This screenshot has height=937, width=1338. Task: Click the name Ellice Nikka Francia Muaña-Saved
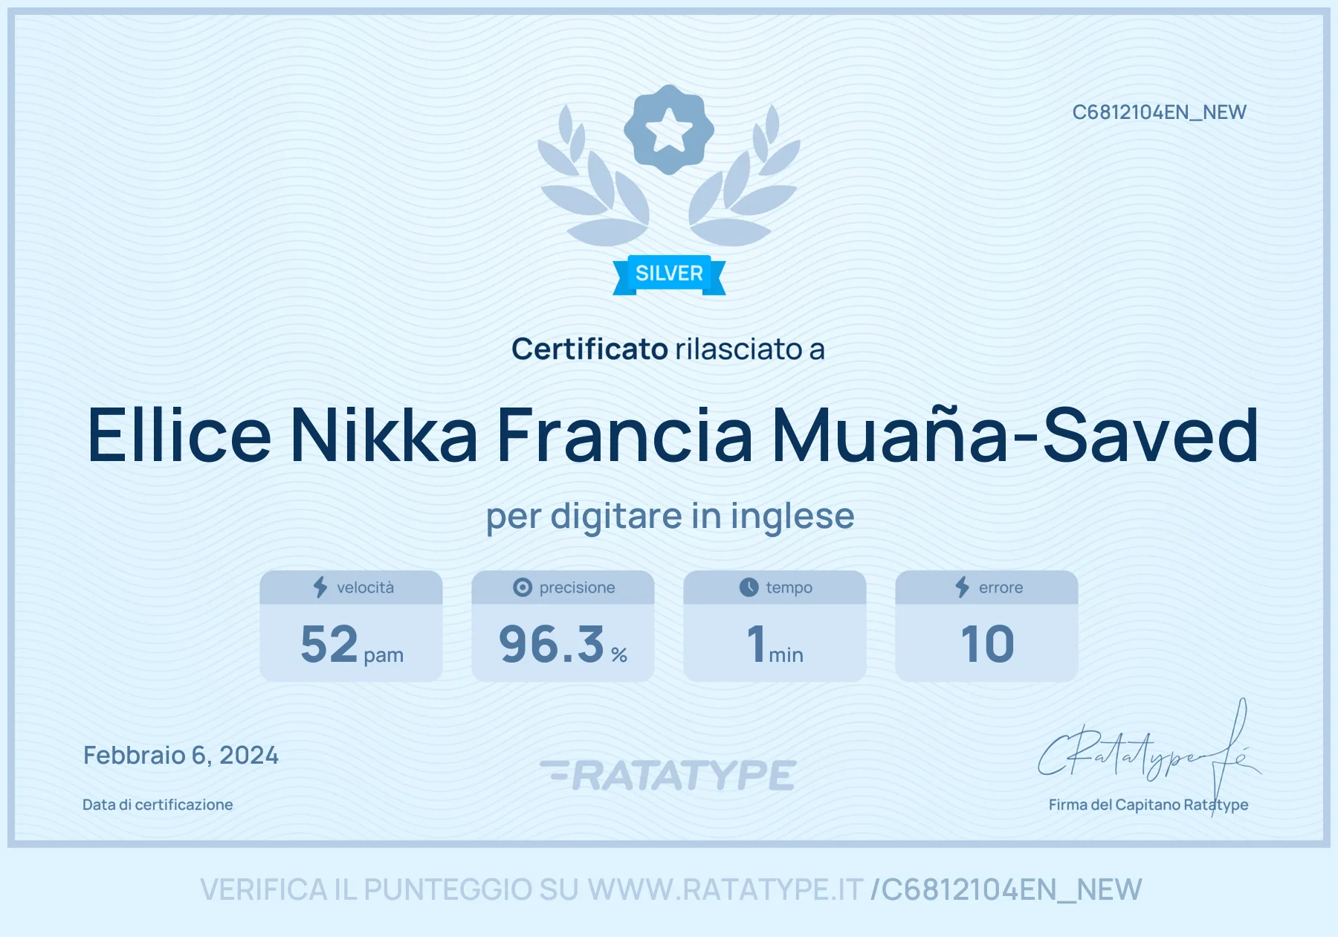[673, 435]
